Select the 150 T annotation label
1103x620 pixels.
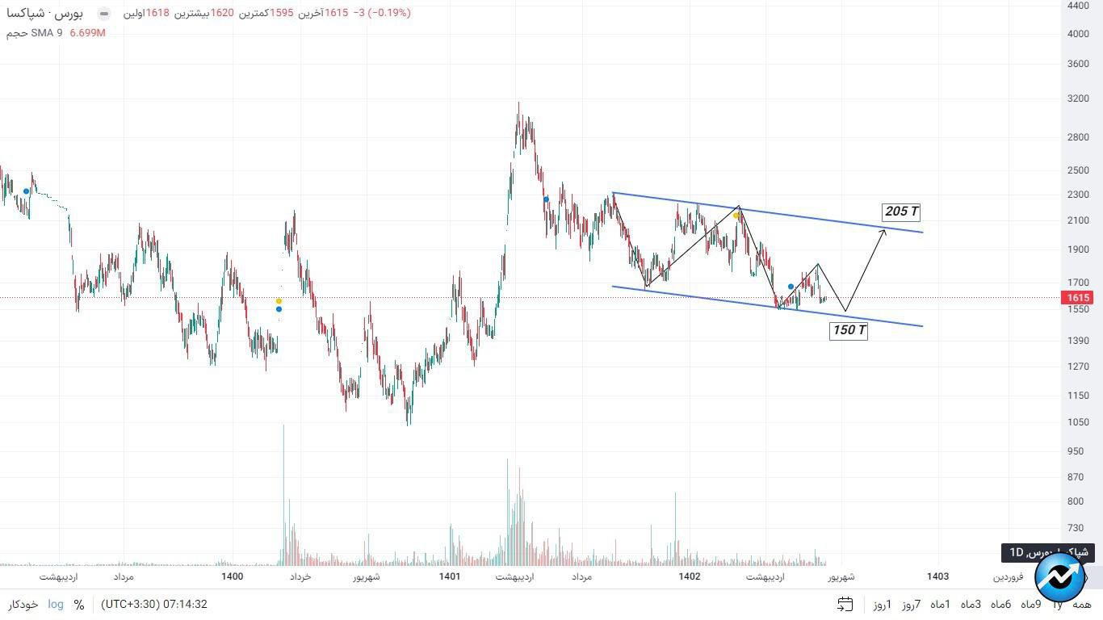coord(849,330)
